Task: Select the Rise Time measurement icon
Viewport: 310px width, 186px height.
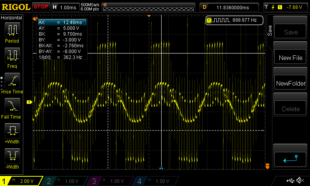Action: (12, 81)
